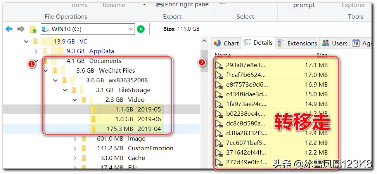Click the folder icon of VC
Screen dimensions: 377x174
coord(35,42)
